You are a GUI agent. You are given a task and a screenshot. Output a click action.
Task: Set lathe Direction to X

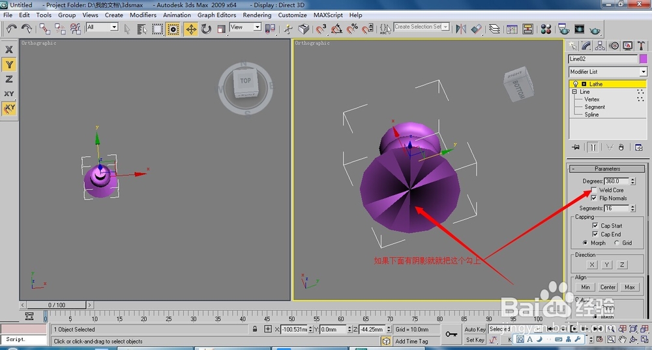[592, 265]
